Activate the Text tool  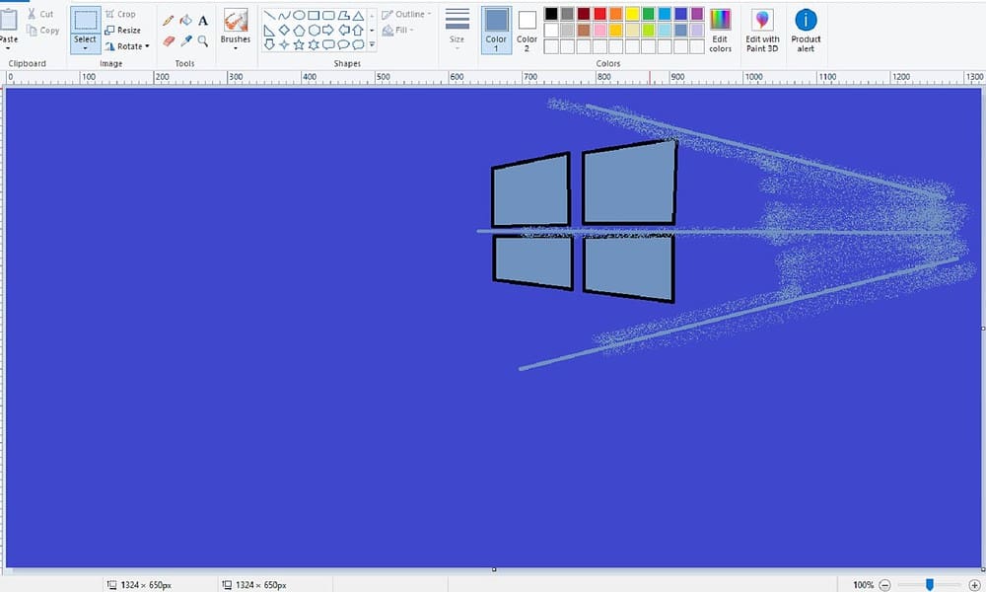tap(201, 18)
